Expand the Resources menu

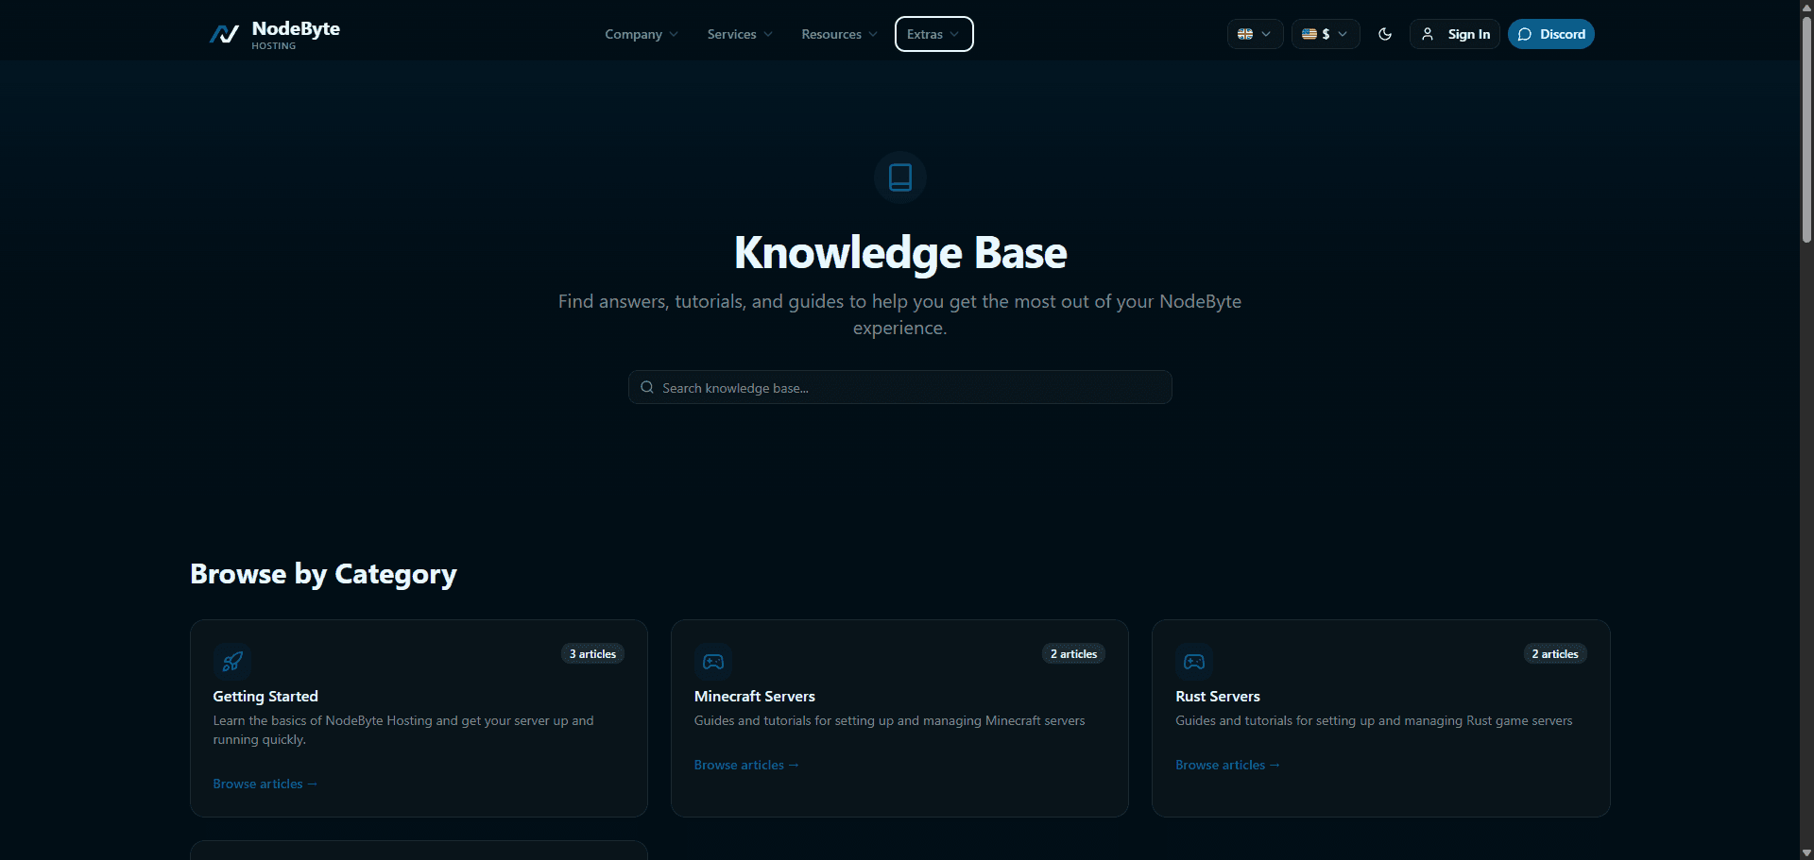point(839,34)
